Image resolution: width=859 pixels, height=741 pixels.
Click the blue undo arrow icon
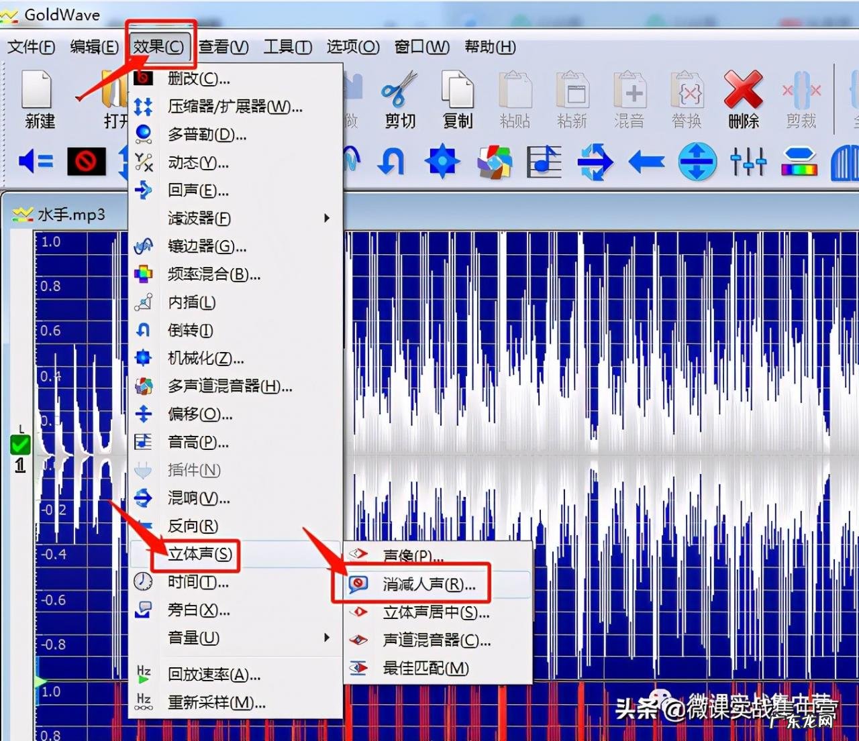click(x=391, y=162)
